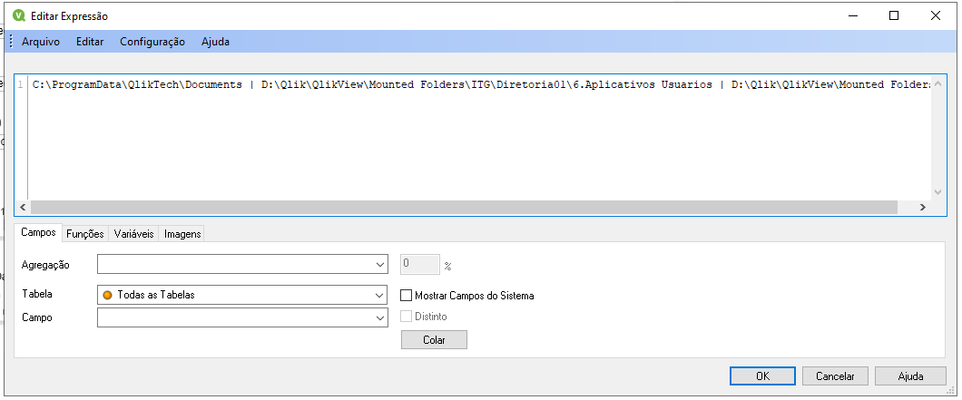Click the horizontal scrollbar thumb in editor
962x400 pixels.
point(464,208)
